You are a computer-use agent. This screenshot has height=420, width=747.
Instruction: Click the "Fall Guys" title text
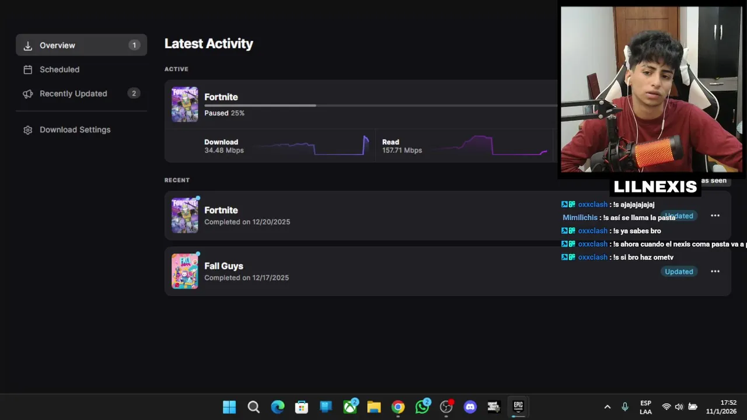(224, 266)
